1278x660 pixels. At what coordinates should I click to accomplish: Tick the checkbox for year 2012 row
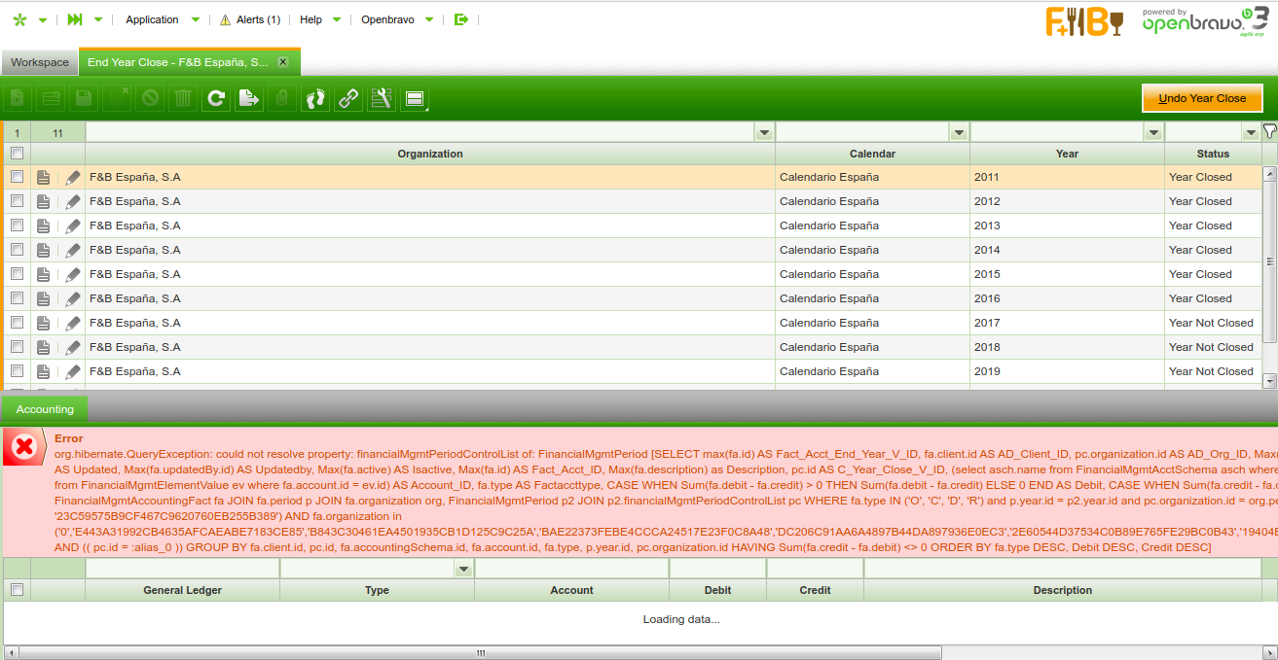[17, 201]
